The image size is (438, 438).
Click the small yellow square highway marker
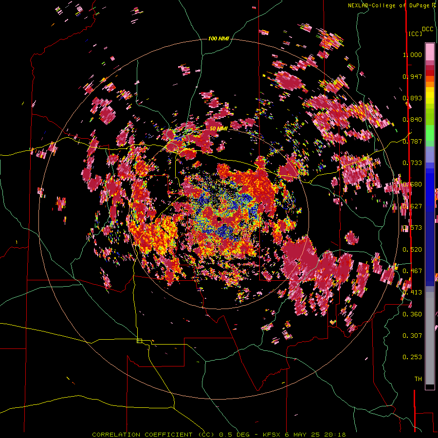[x=139, y=341]
